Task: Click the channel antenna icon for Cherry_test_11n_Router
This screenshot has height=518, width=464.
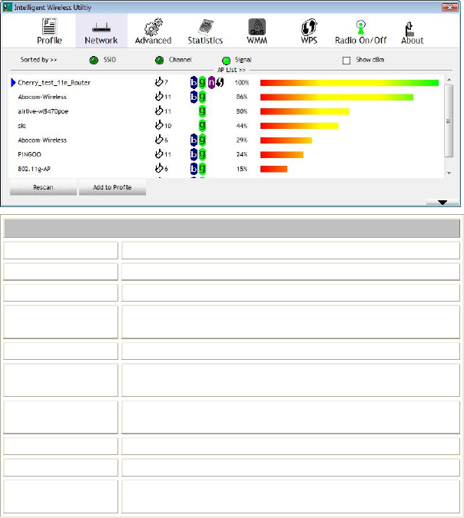Action: (159, 81)
